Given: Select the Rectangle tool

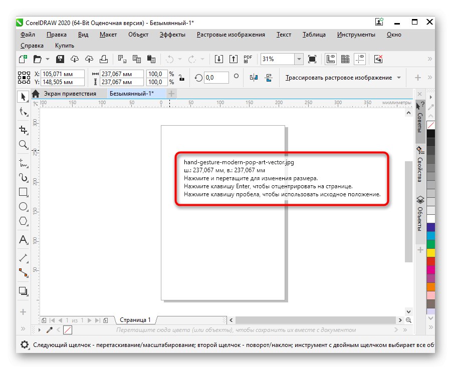Looking at the screenshot, I should coord(23,192).
